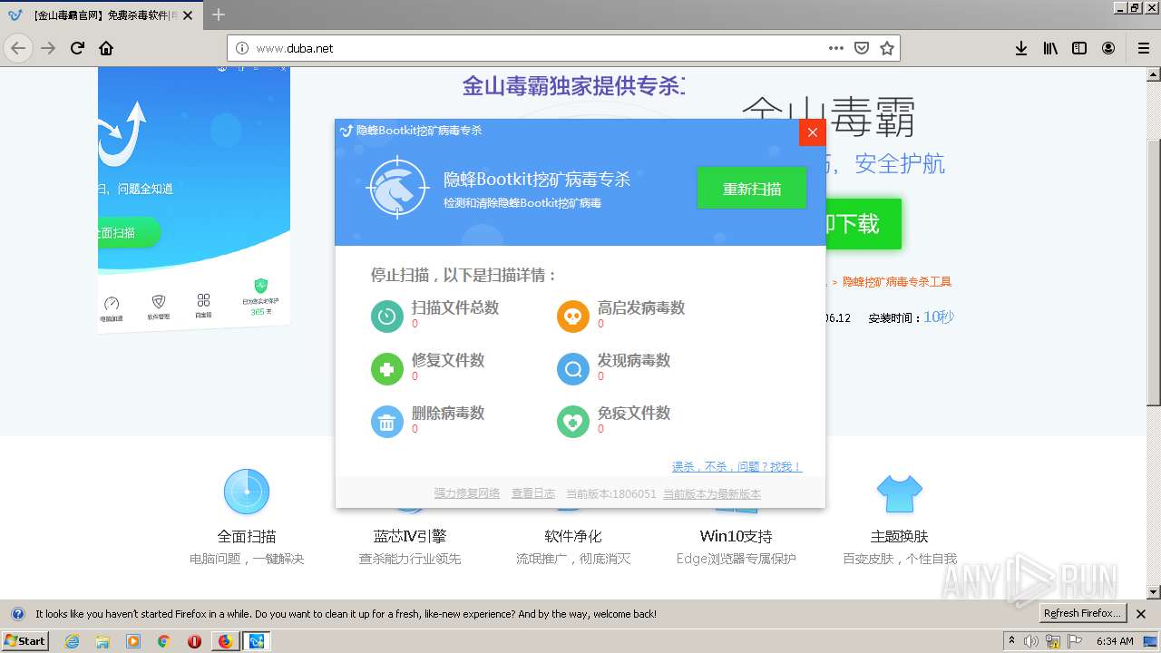The height and width of the screenshot is (653, 1161).
Task: Dismiss the Firefox notification bar X
Action: [x=1141, y=614]
